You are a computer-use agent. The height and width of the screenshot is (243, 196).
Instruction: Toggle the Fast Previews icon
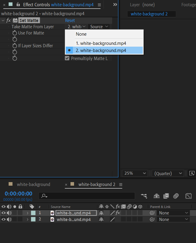[192, 173]
